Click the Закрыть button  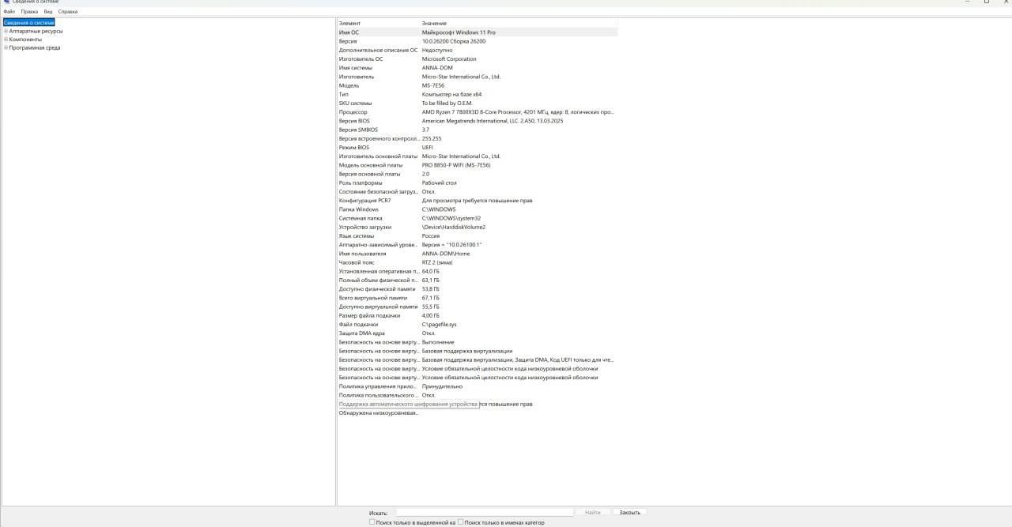coord(629,513)
